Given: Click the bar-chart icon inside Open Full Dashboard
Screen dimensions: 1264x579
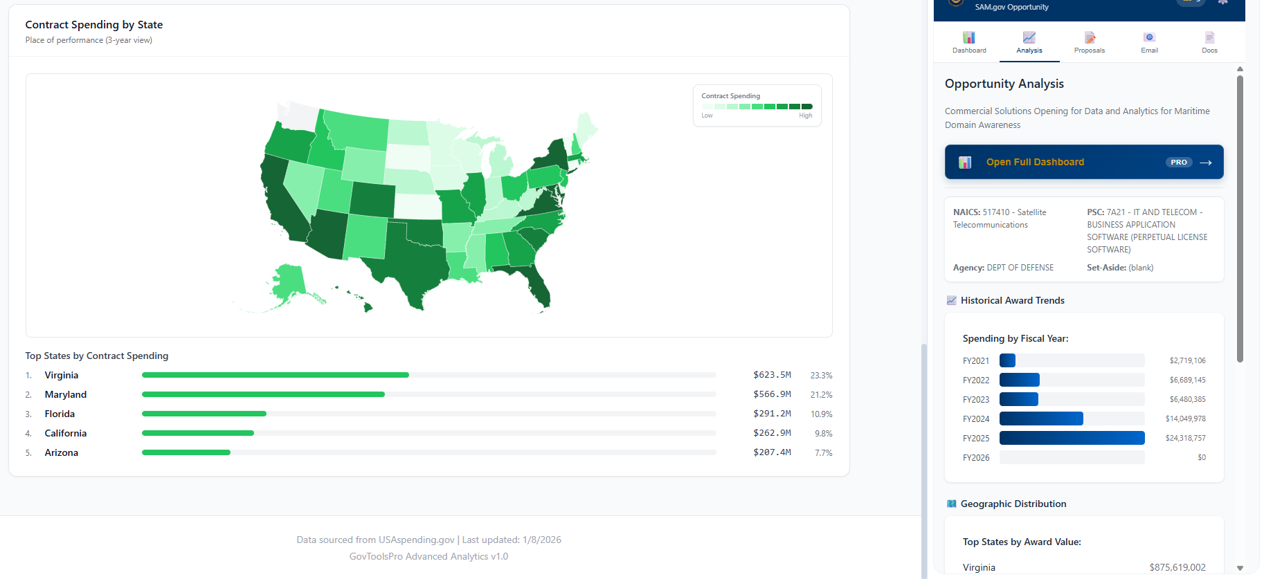Looking at the screenshot, I should click(964, 161).
